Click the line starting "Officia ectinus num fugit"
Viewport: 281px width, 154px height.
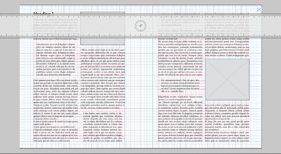pyautogui.click(x=103, y=50)
